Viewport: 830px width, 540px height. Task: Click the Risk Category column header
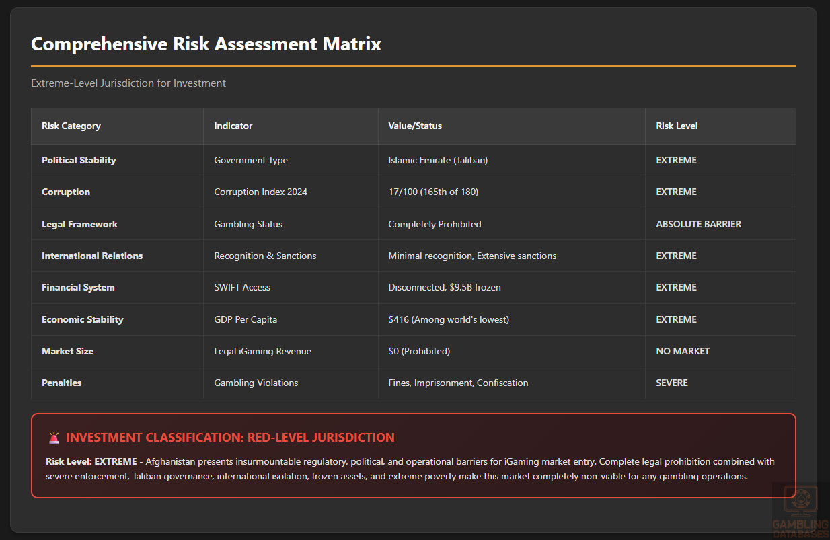click(x=71, y=126)
